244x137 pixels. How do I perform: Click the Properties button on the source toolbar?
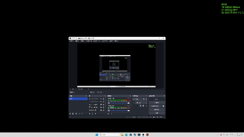92,92
